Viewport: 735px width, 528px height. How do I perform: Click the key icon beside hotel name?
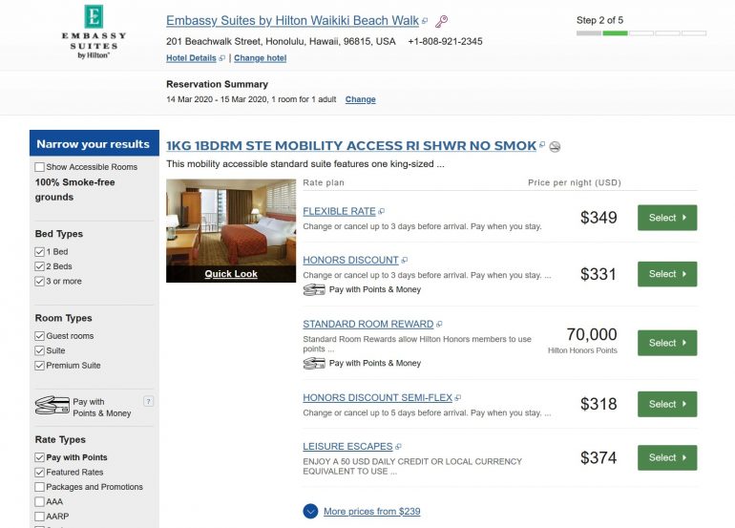441,21
